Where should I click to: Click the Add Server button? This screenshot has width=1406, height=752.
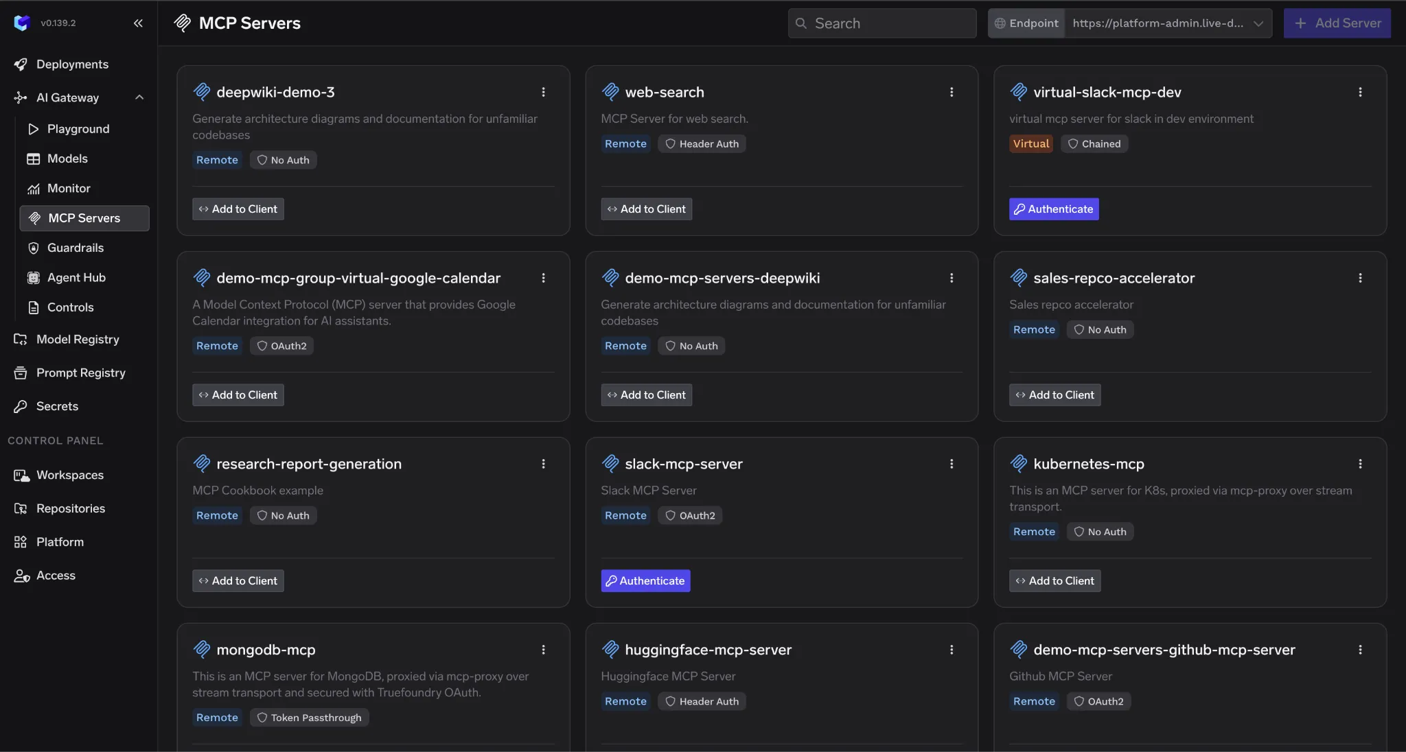pyautogui.click(x=1337, y=23)
